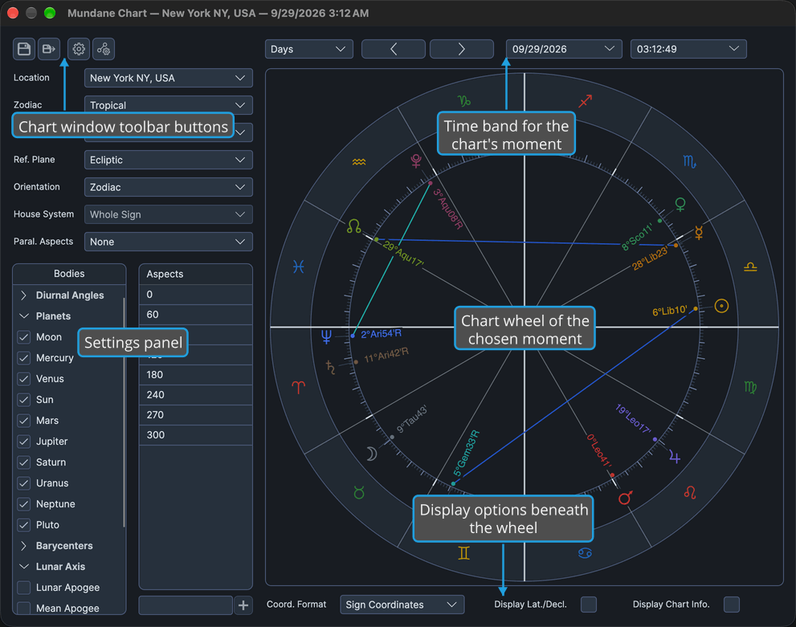The image size is (796, 627).
Task: Click the Cancer sign symbol
Action: [585, 553]
